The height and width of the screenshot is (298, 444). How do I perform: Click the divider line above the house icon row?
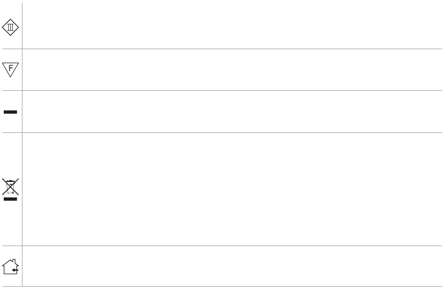click(x=222, y=246)
